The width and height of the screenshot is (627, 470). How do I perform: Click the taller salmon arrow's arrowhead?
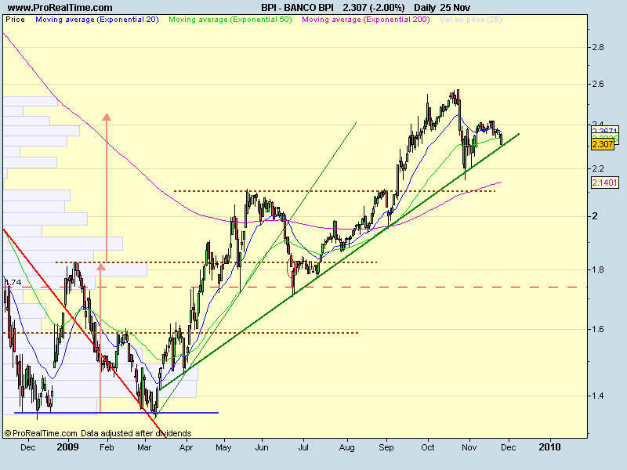click(x=107, y=117)
